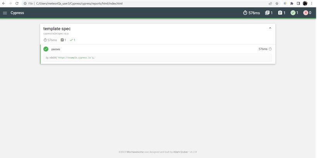Select the address bar file path
The image size is (317, 158).
(79, 3)
